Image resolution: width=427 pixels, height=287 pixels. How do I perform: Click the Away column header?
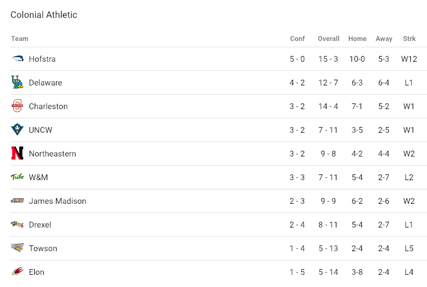pos(384,39)
